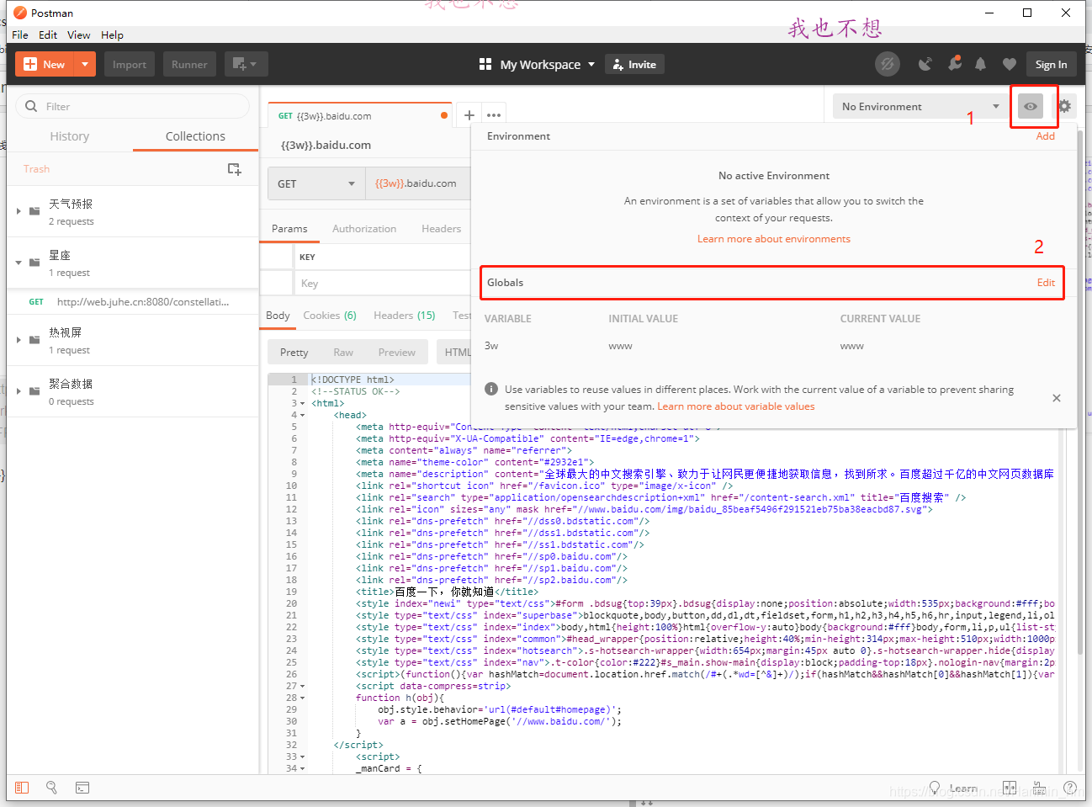The height and width of the screenshot is (807, 1092).
Task: Switch to the Collections tab
Action: (x=195, y=136)
